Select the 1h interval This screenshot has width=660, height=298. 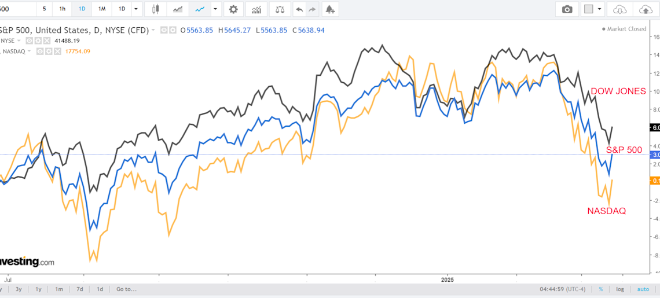[62, 9]
